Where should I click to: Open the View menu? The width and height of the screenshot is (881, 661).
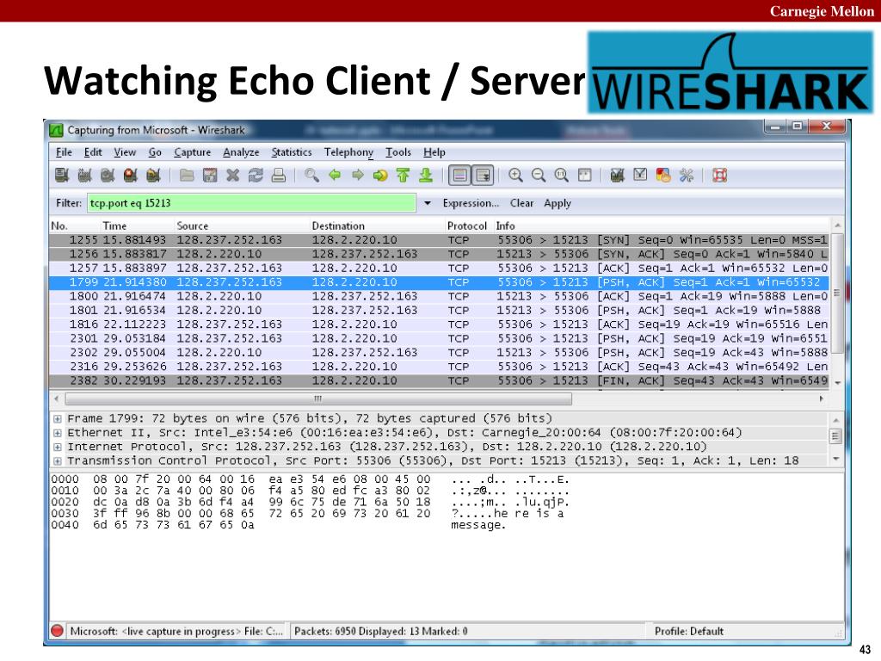pos(125,152)
